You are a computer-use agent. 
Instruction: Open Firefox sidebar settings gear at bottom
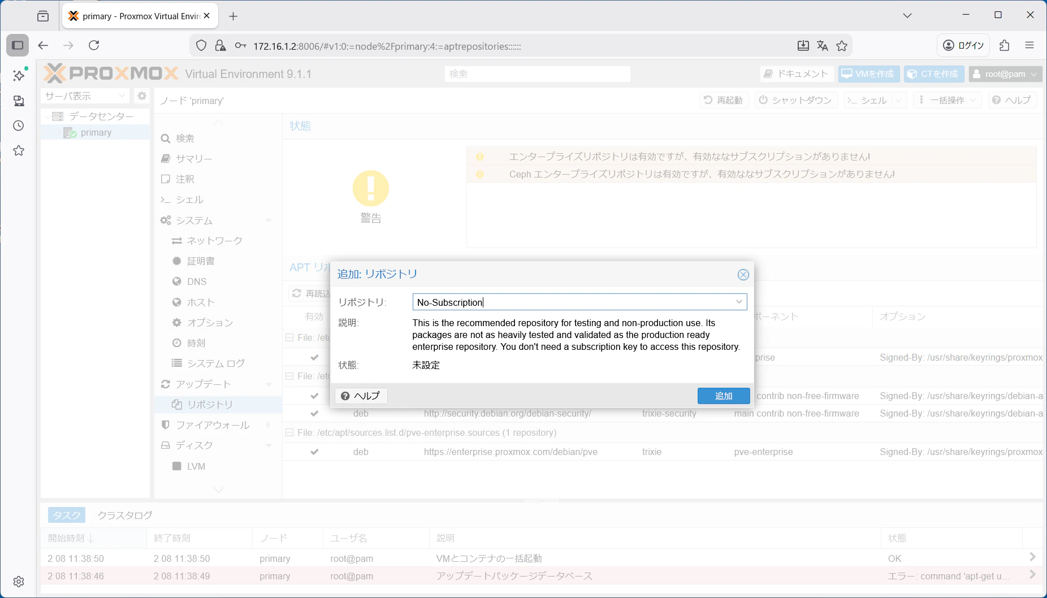point(19,582)
